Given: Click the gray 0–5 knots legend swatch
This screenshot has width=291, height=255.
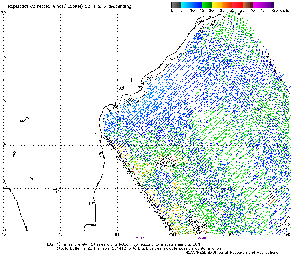Looking at the screenshot, I should pyautogui.click(x=176, y=5).
